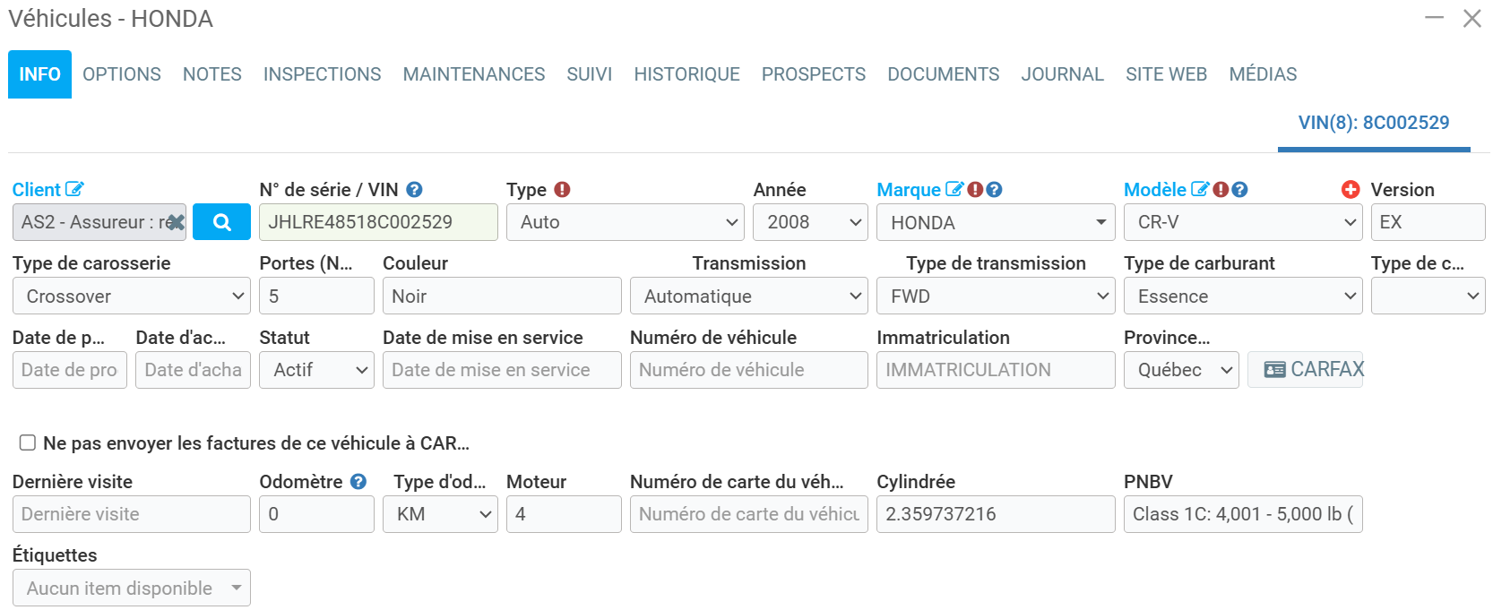Click the red warning icon beside Type

tap(562, 189)
